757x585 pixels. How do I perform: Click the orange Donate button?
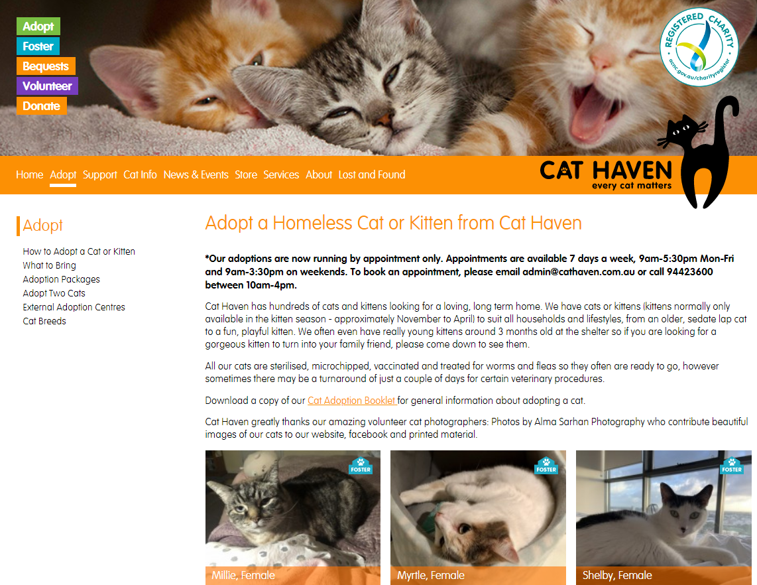(42, 106)
